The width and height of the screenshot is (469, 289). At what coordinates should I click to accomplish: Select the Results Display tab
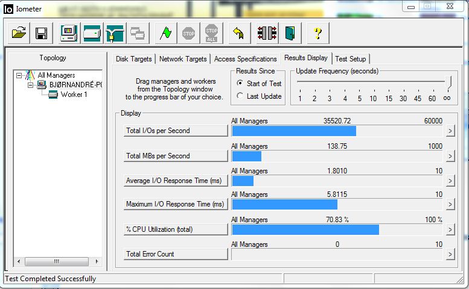[x=305, y=58]
